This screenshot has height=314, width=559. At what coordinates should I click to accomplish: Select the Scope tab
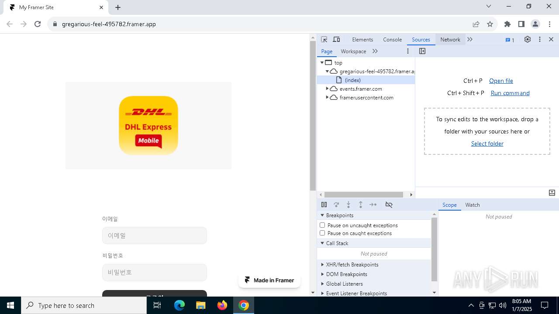click(449, 205)
